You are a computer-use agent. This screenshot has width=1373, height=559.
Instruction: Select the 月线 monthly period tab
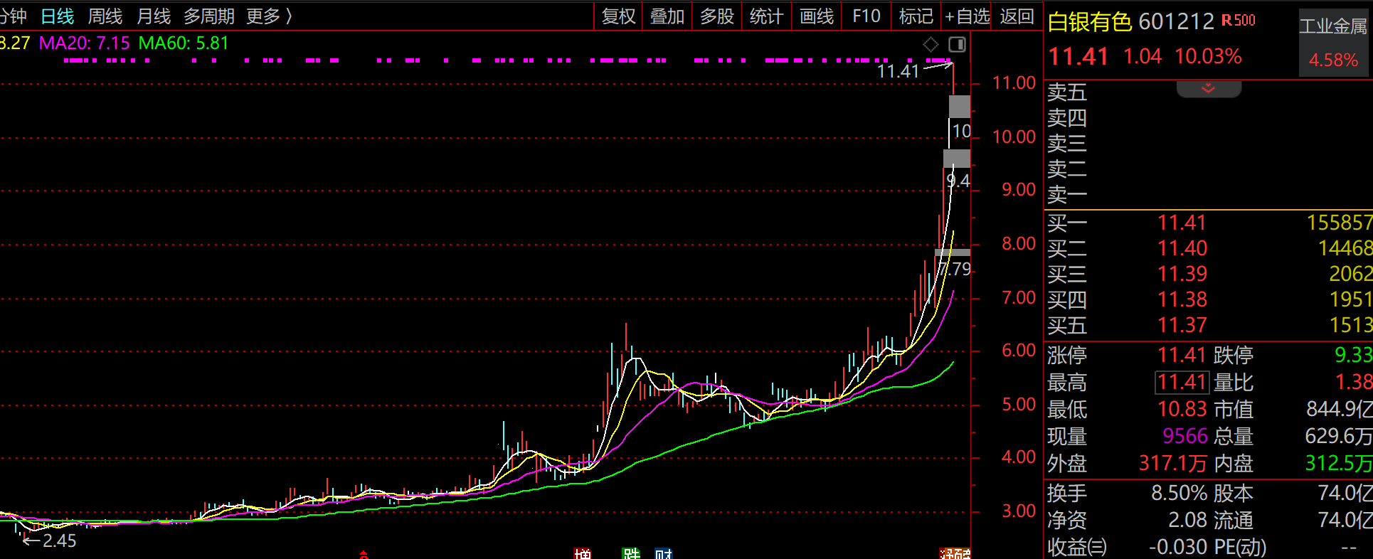pos(154,16)
